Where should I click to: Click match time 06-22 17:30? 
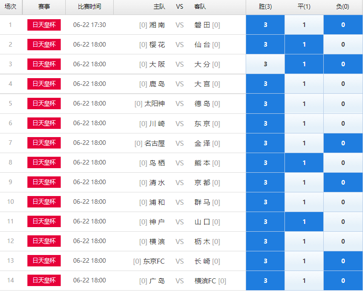pyautogui.click(x=89, y=25)
